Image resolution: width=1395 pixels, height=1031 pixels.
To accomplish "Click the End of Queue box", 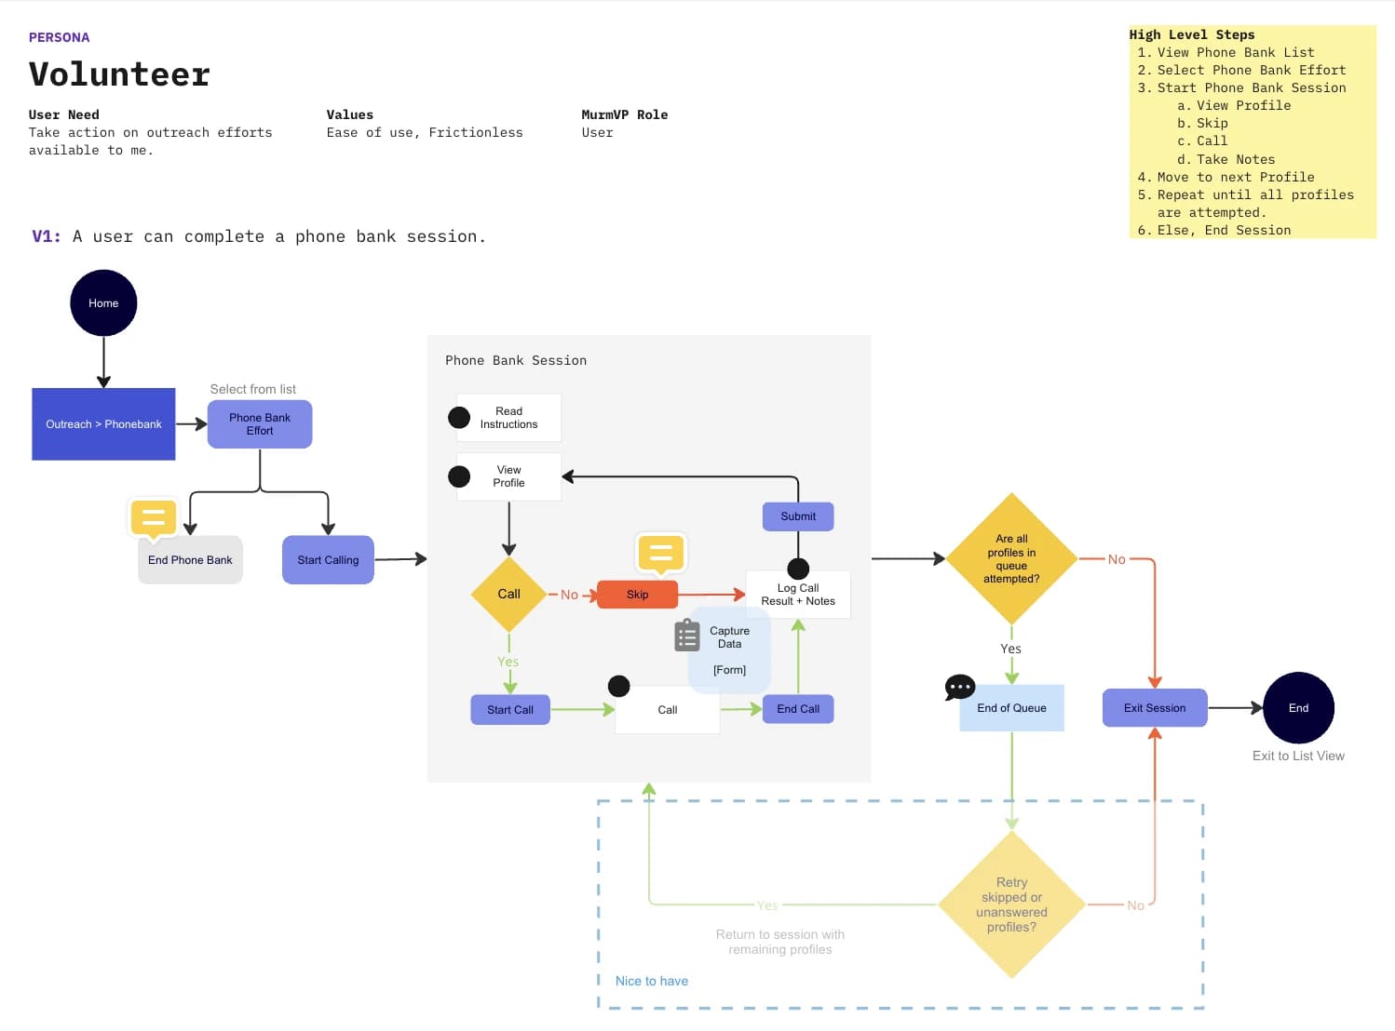I will 1011,708.
